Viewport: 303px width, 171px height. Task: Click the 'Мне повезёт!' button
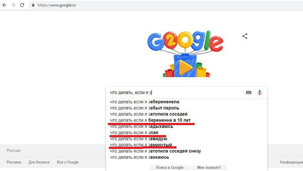pos(209,168)
